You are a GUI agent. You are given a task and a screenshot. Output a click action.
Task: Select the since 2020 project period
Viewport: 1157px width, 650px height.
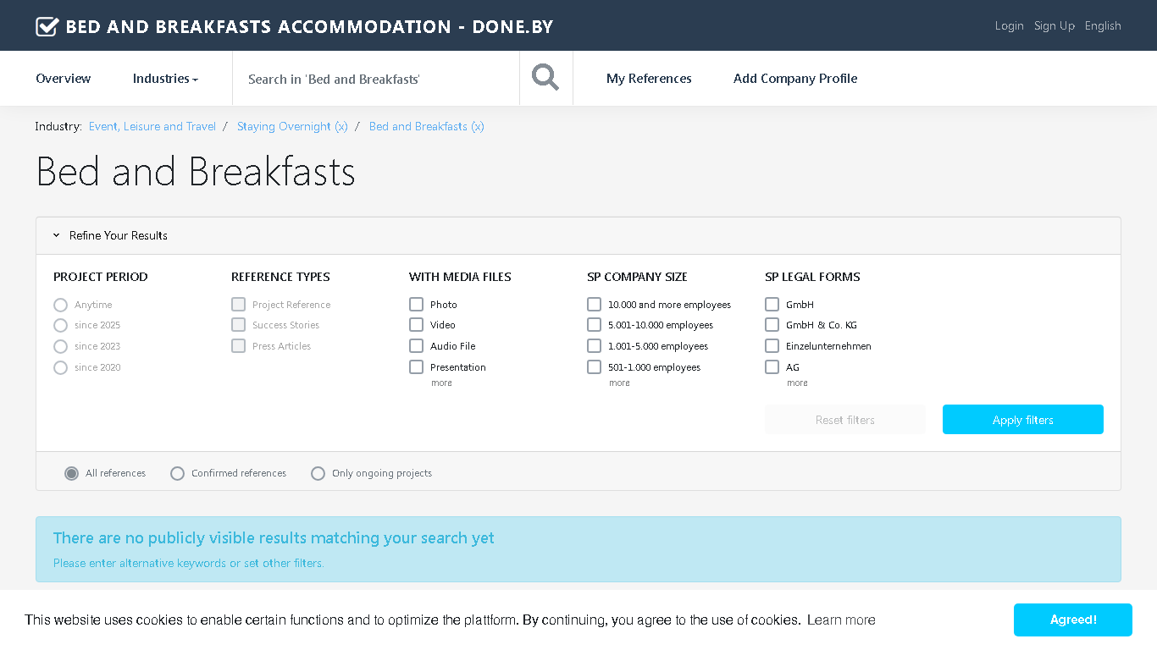tap(60, 367)
